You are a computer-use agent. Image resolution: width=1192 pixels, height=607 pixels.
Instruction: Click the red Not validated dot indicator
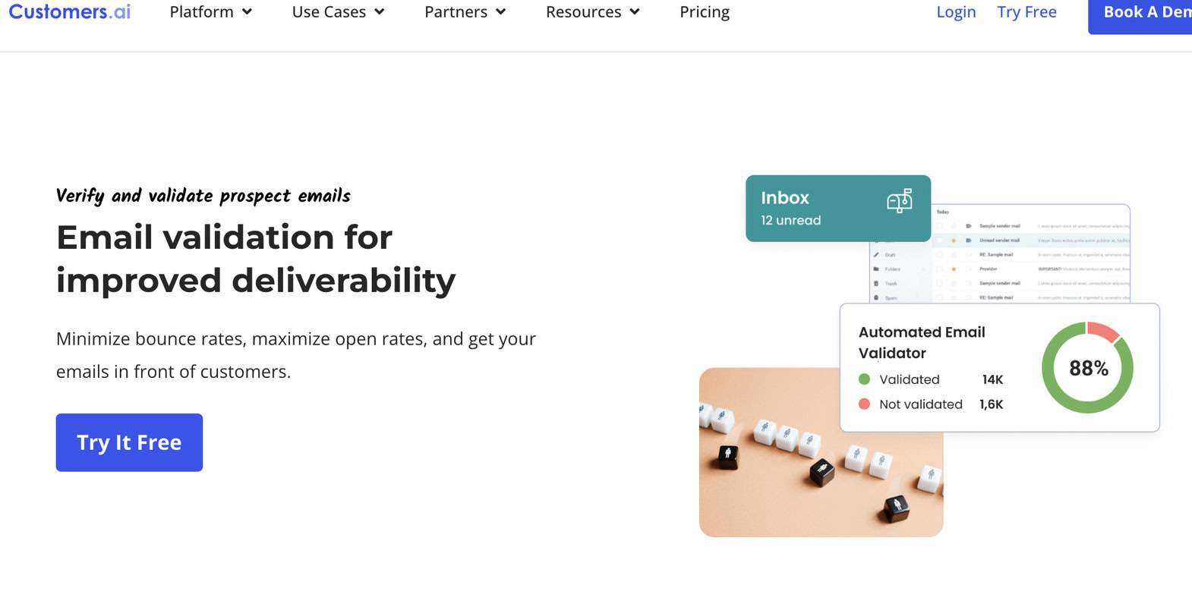pos(863,404)
